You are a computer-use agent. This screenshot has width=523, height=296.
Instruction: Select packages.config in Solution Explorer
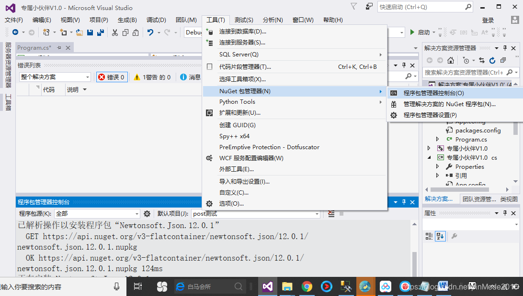pyautogui.click(x=478, y=130)
